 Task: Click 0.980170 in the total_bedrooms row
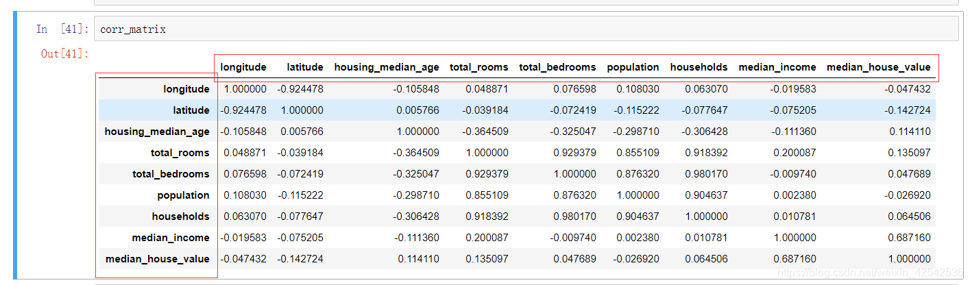coord(707,174)
